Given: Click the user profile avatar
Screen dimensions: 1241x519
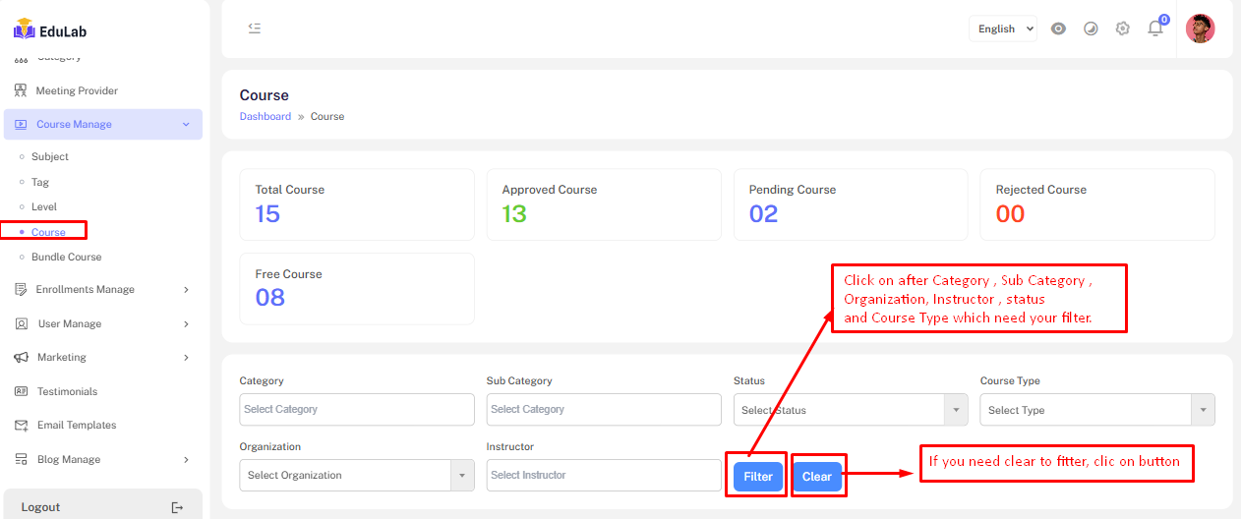Looking at the screenshot, I should tap(1200, 29).
